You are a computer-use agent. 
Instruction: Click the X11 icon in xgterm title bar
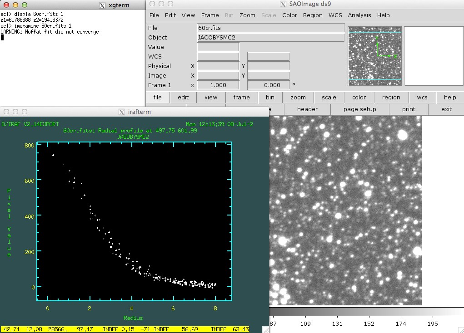point(102,5)
